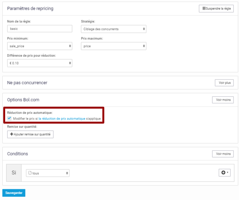Open the Prix maximum dropdown
The image size is (239, 200).
(113, 46)
